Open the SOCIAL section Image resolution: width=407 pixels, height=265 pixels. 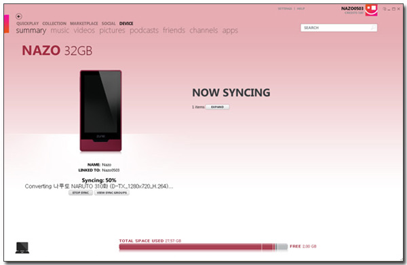coord(109,23)
